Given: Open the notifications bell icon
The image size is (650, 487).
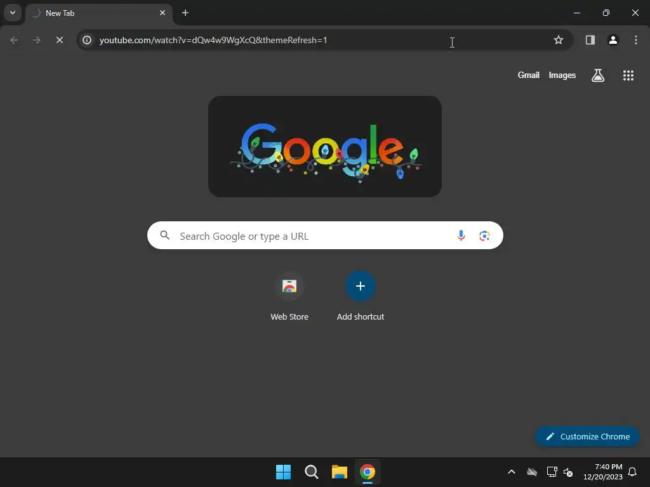Looking at the screenshot, I should point(633,472).
